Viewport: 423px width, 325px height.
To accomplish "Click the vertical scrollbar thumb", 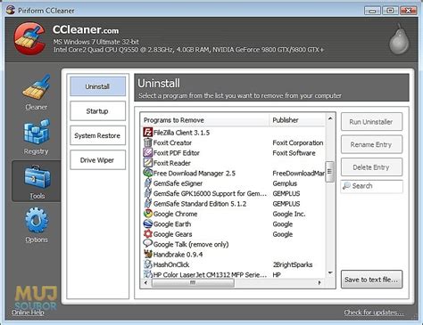I will (330, 171).
